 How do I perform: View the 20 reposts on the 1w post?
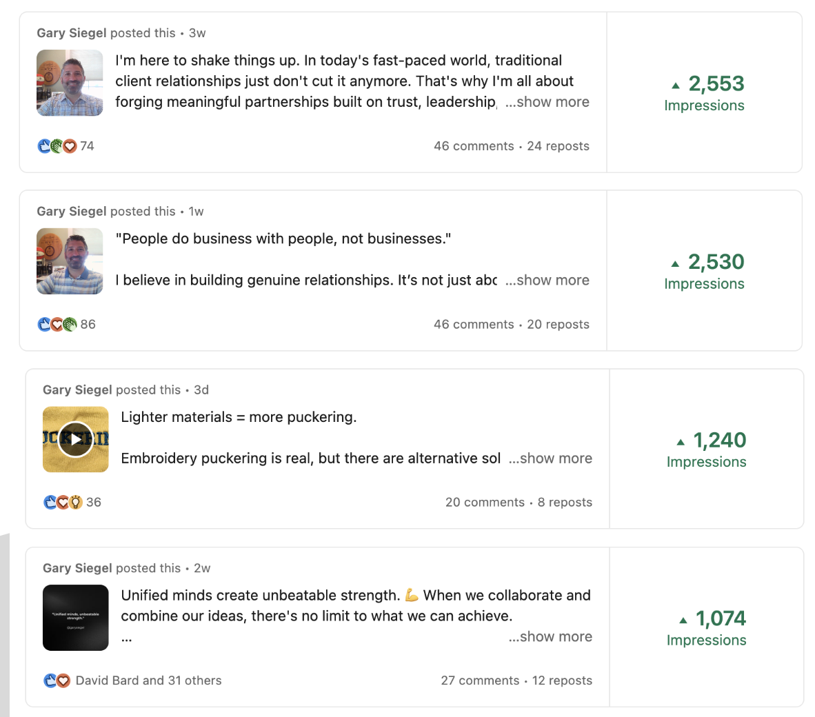558,325
